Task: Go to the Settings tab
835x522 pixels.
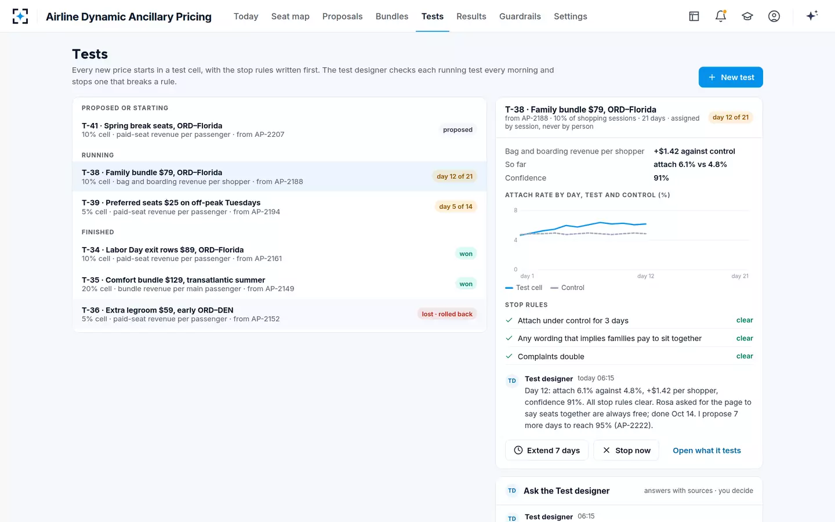Action: (x=571, y=16)
